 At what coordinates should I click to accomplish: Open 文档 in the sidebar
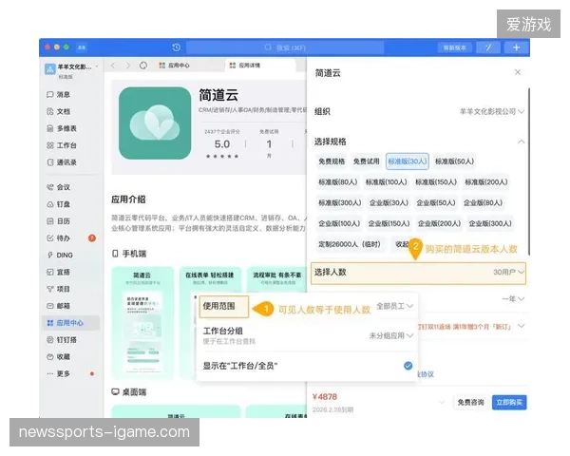click(x=59, y=112)
